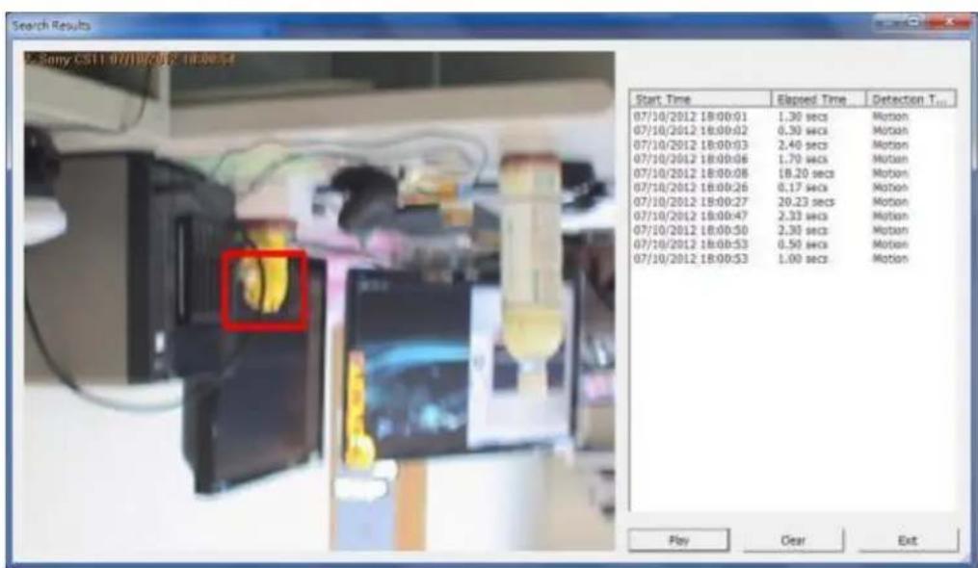Sort events by the Start Time column
Image resolution: width=978 pixels, height=568 pixels.
[x=694, y=97]
